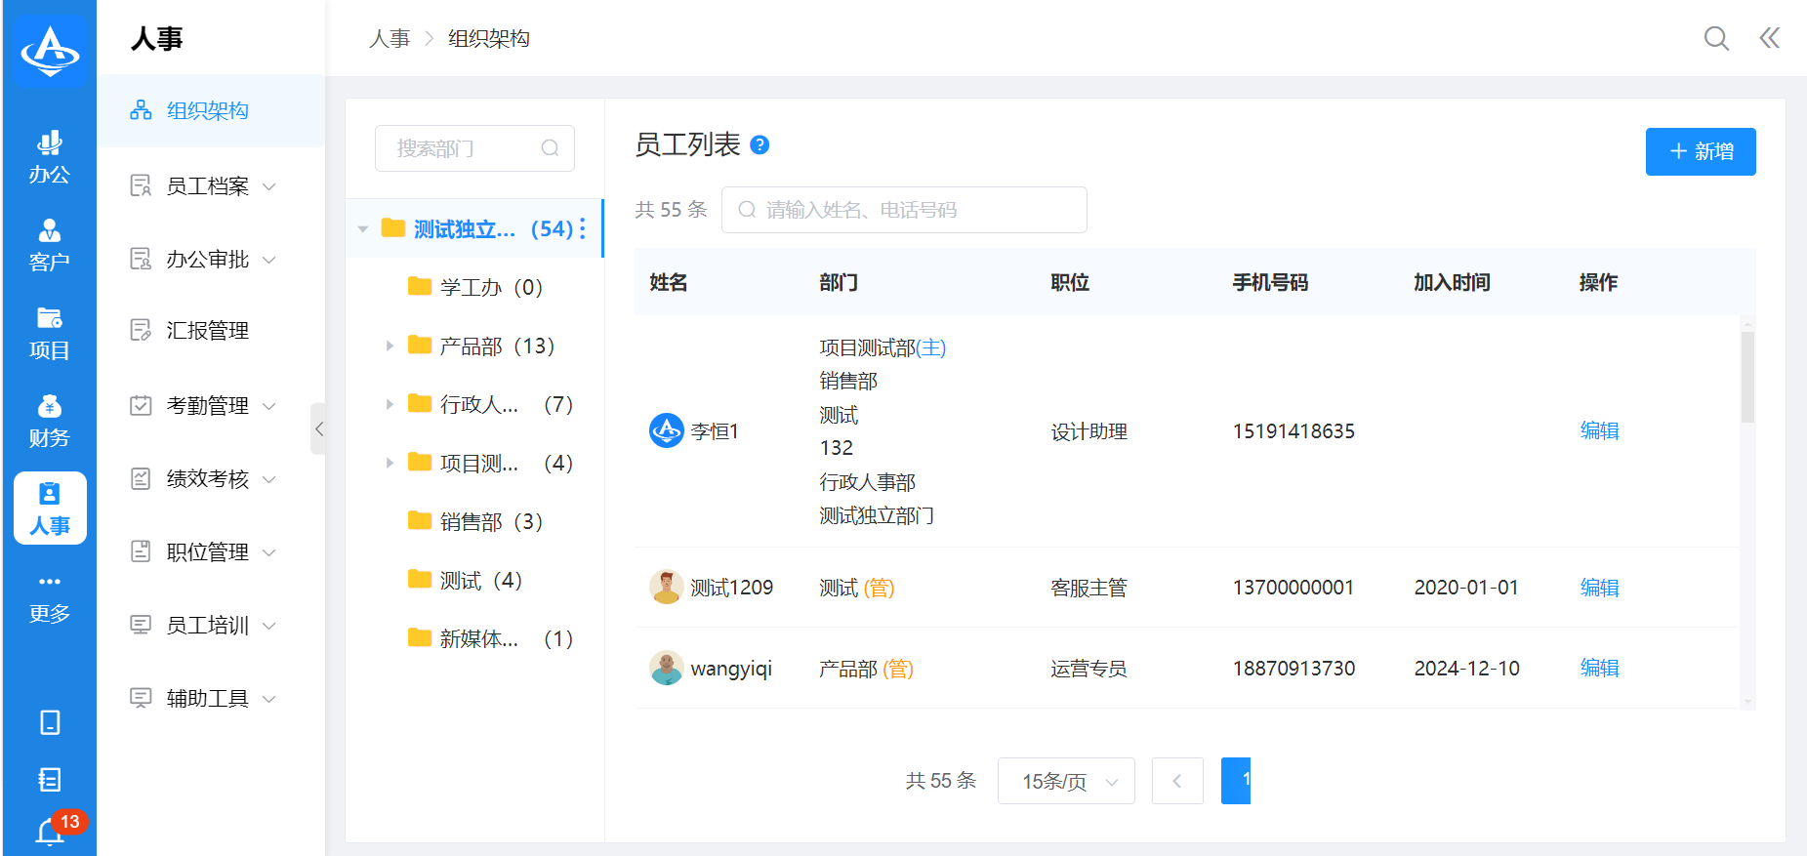Click the top-right search magnifier icon
This screenshot has width=1807, height=856.
click(x=1715, y=39)
